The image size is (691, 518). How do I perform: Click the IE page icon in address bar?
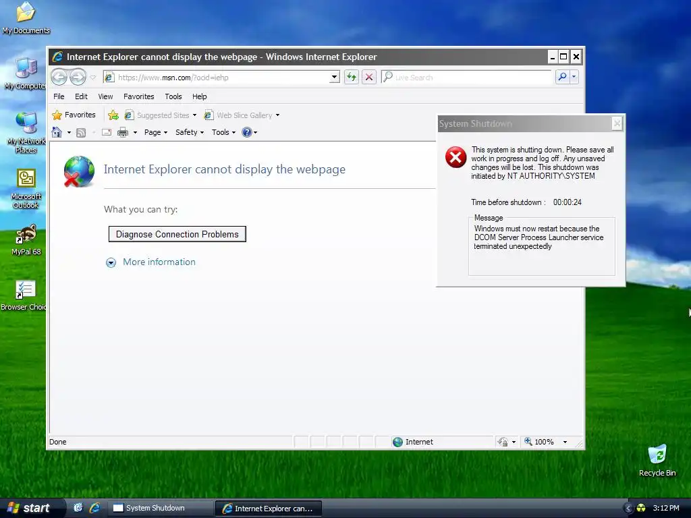pos(109,78)
